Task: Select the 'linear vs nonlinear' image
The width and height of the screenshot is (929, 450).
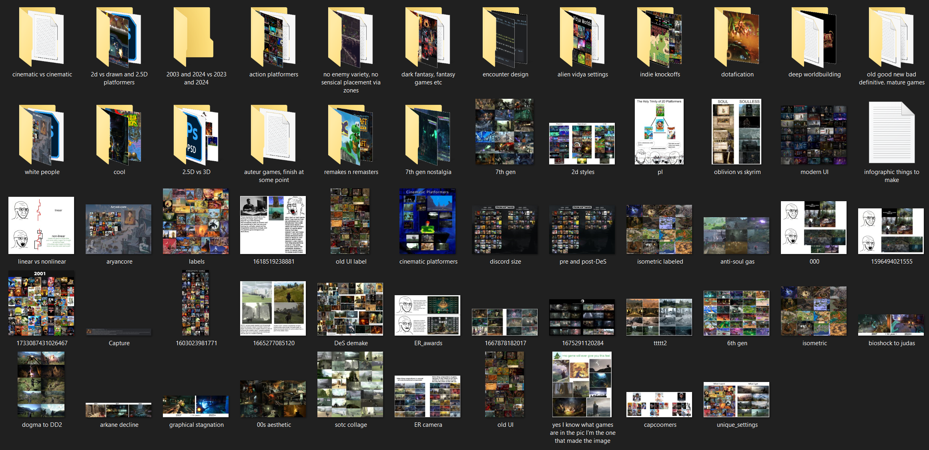Action: point(41,225)
